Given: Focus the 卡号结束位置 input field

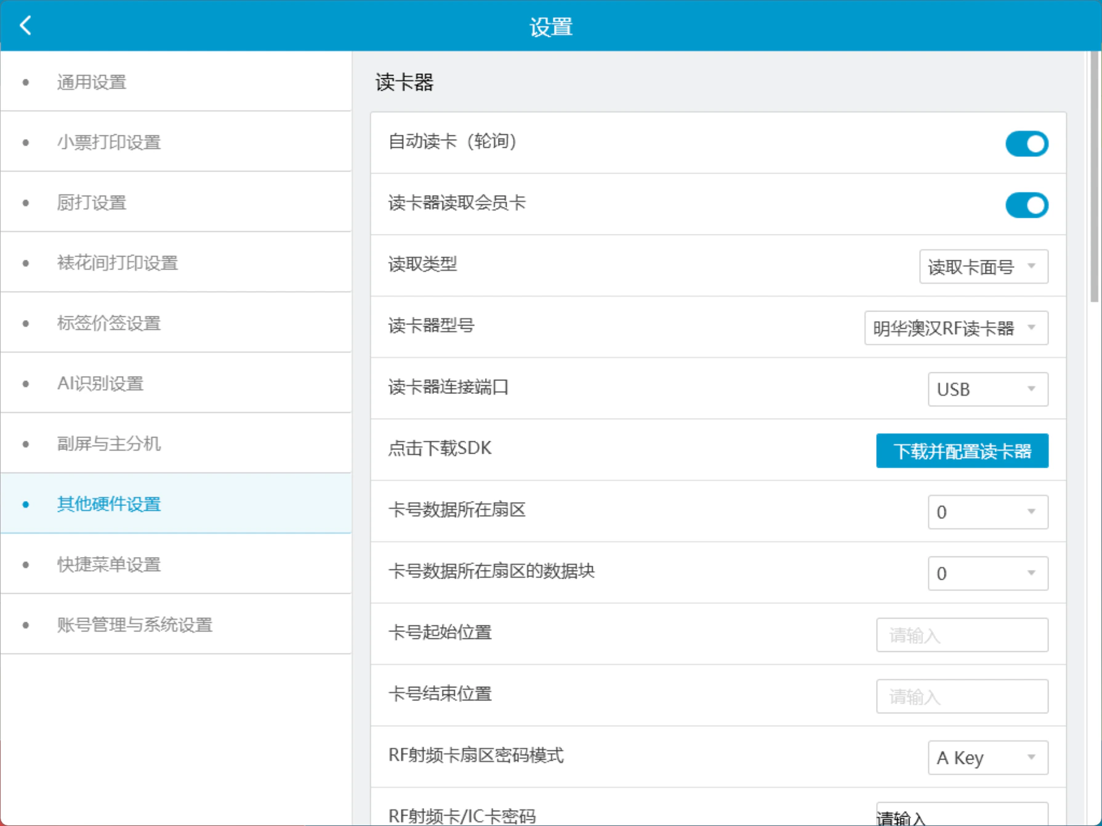Looking at the screenshot, I should coord(962,697).
